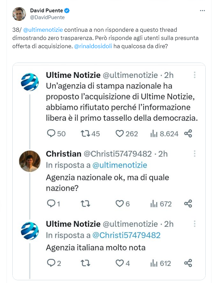218x283 pixels.
Task: Like Christian's reply with 6 likes
Action: pos(119,204)
